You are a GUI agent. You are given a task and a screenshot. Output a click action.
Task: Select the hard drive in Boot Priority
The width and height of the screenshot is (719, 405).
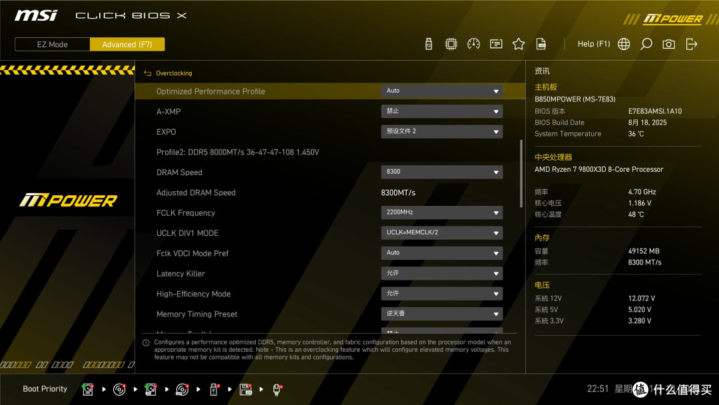[87, 389]
